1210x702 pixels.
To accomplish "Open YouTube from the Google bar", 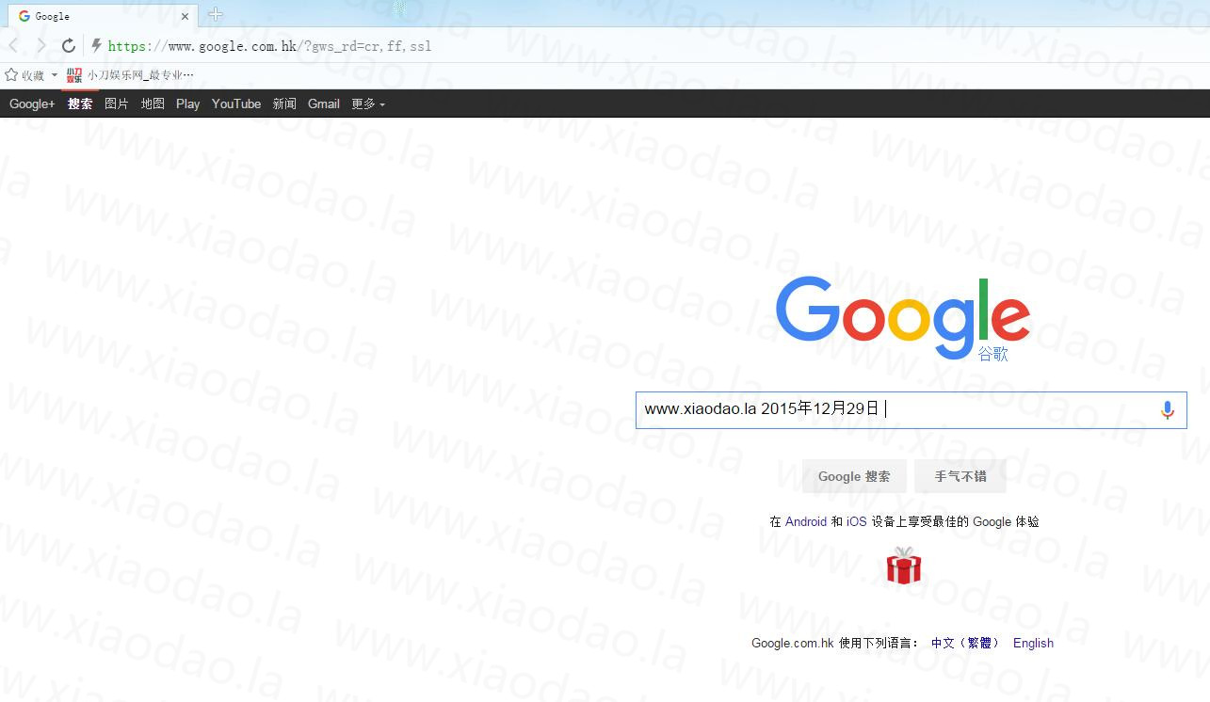I will click(236, 104).
